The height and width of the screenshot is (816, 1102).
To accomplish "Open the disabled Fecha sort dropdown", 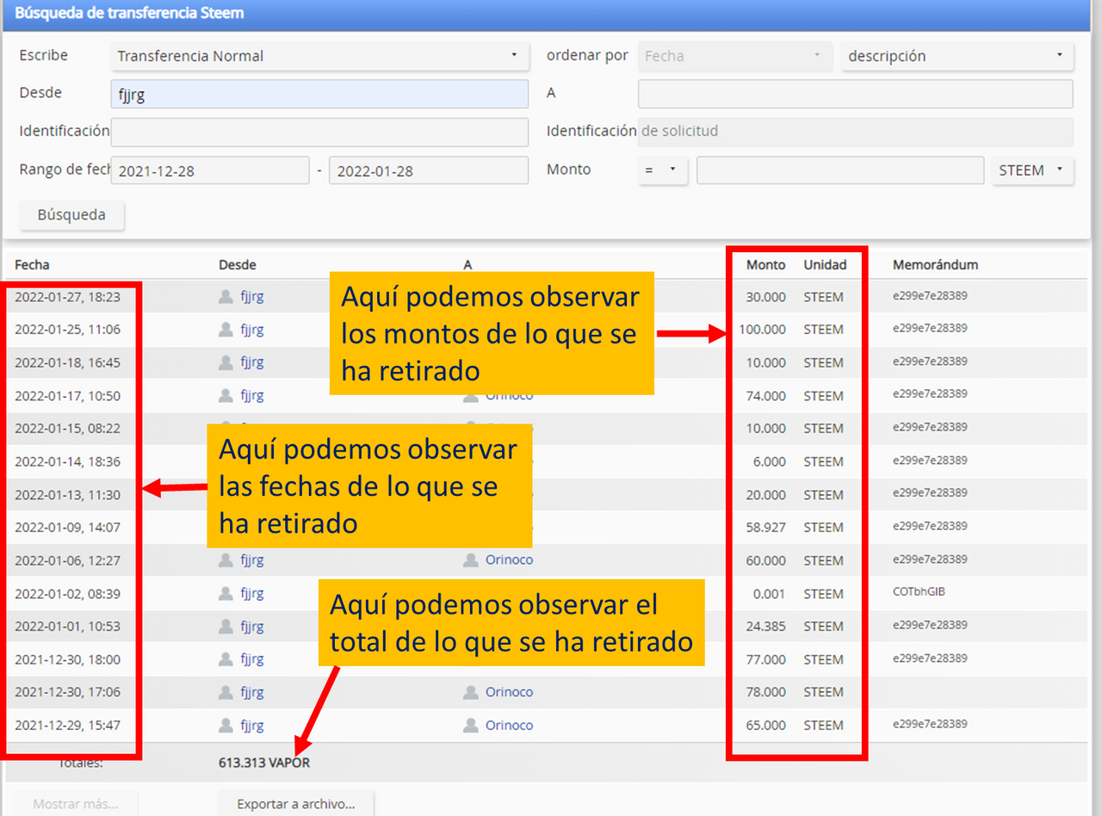I will [735, 56].
